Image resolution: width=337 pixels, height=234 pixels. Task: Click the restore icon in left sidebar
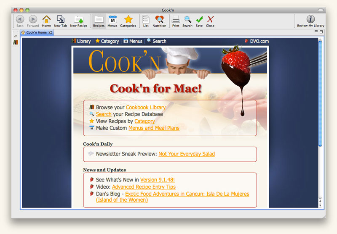pos(16,36)
